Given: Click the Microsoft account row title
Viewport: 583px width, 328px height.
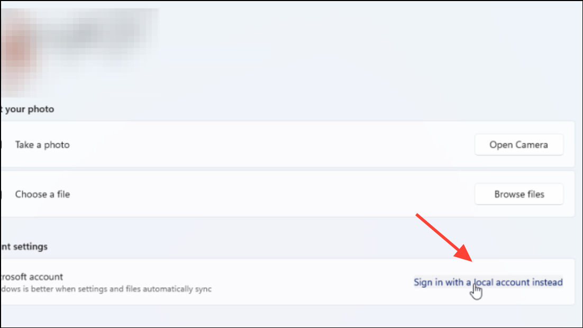Looking at the screenshot, I should click(32, 277).
